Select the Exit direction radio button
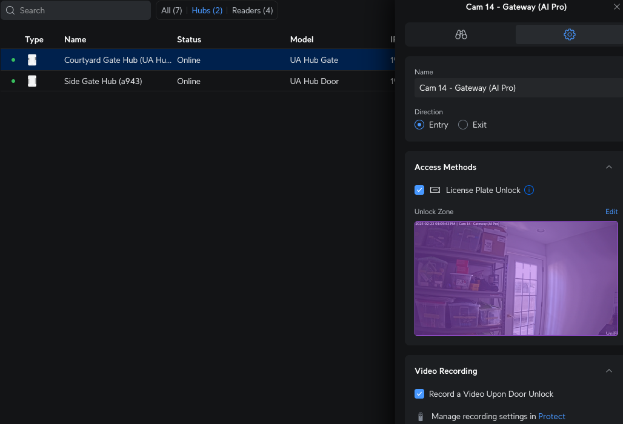The image size is (623, 424). coord(463,125)
